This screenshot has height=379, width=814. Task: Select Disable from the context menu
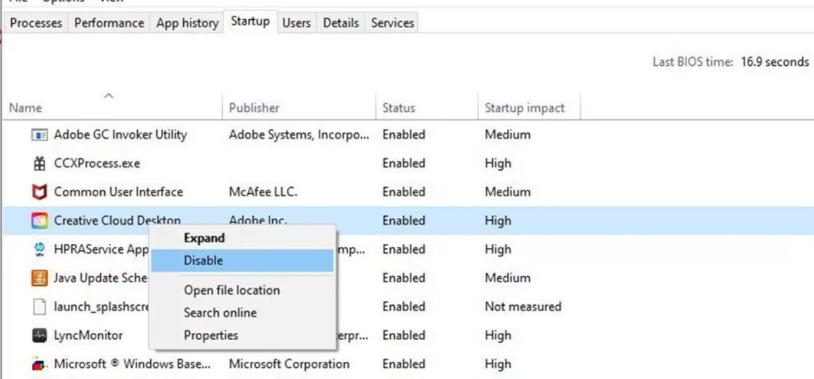203,261
